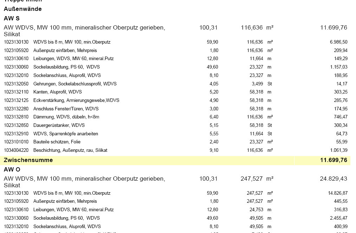Image resolution: width=356 pixels, height=233 pixels.
Task: Click 'Kanten, Aluprofil, WDVS' description
Action: (x=57, y=92)
